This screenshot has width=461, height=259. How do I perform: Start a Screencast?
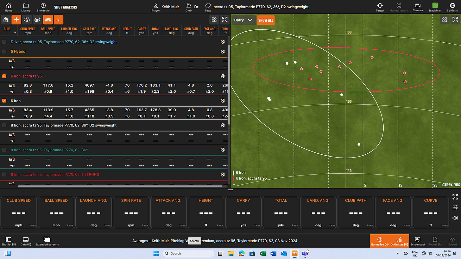[417, 241]
